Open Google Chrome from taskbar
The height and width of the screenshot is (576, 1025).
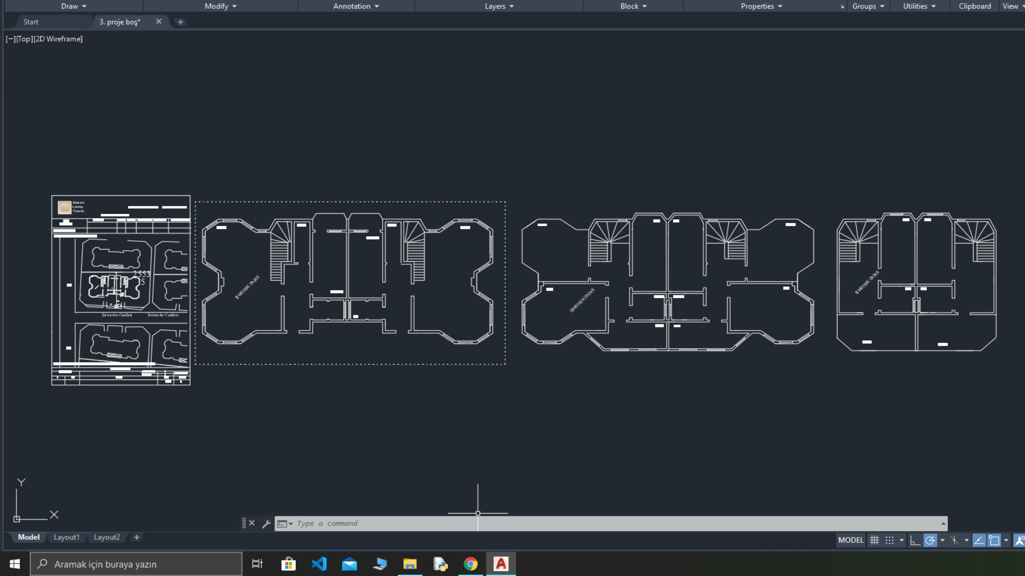pos(470,564)
